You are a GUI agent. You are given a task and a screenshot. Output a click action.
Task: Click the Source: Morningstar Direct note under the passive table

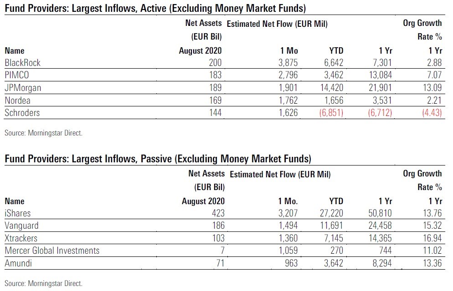coord(43,283)
